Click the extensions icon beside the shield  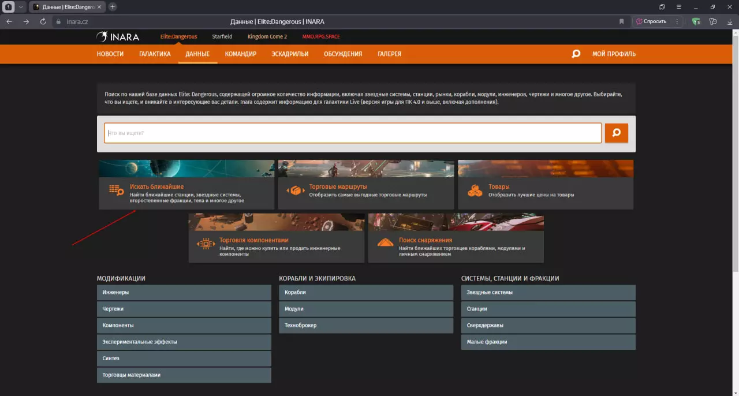pyautogui.click(x=713, y=21)
